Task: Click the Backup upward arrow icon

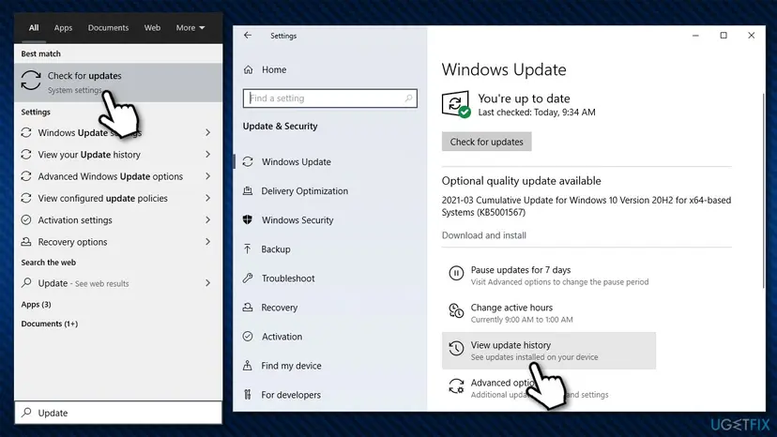Action: (248, 249)
